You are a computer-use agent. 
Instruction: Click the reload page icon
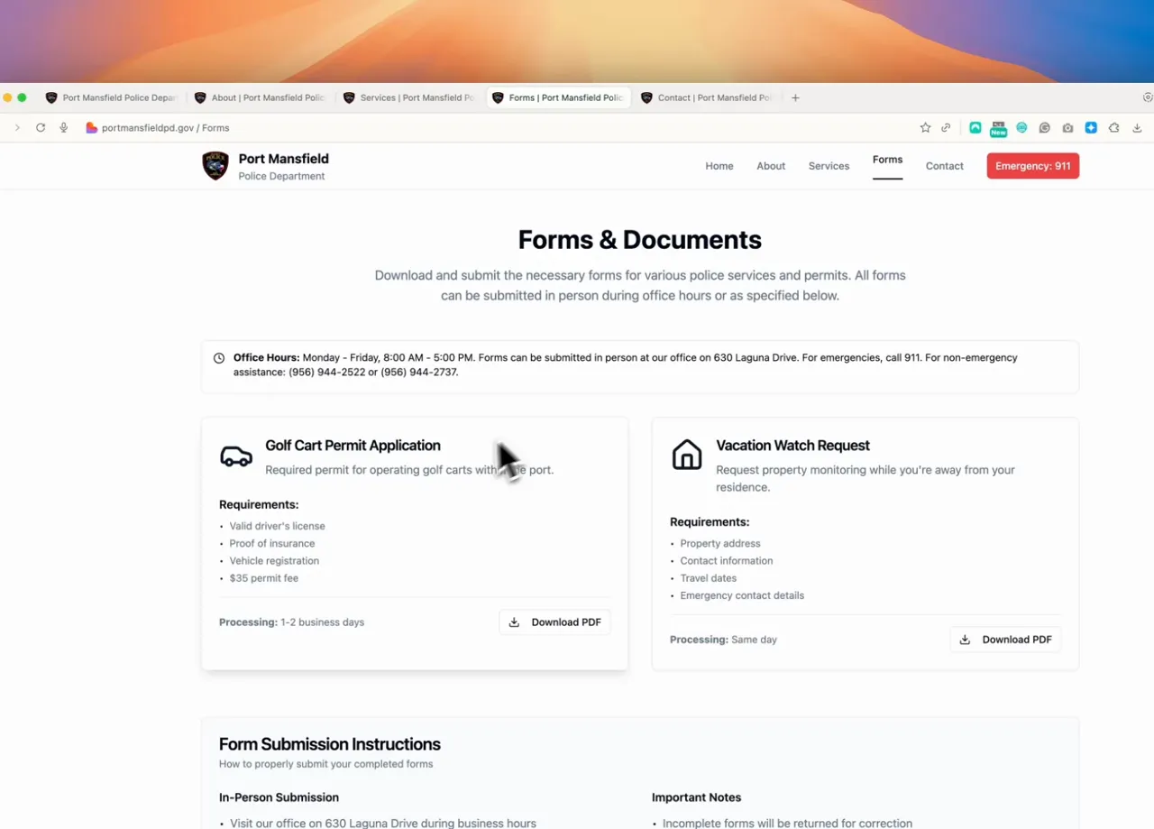pos(41,128)
